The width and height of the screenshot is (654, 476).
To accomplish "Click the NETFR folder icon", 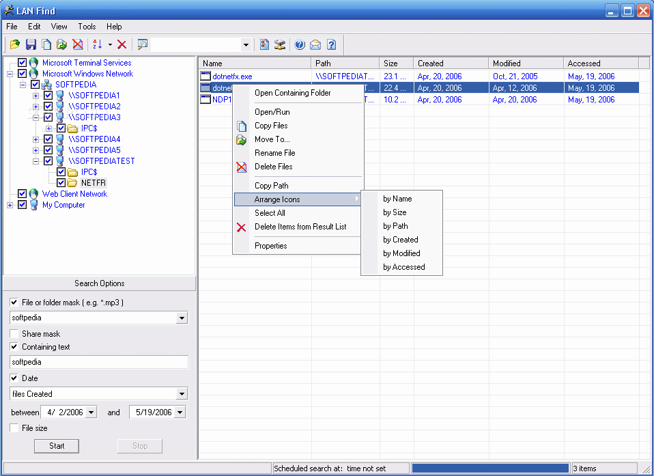I will 72,183.
